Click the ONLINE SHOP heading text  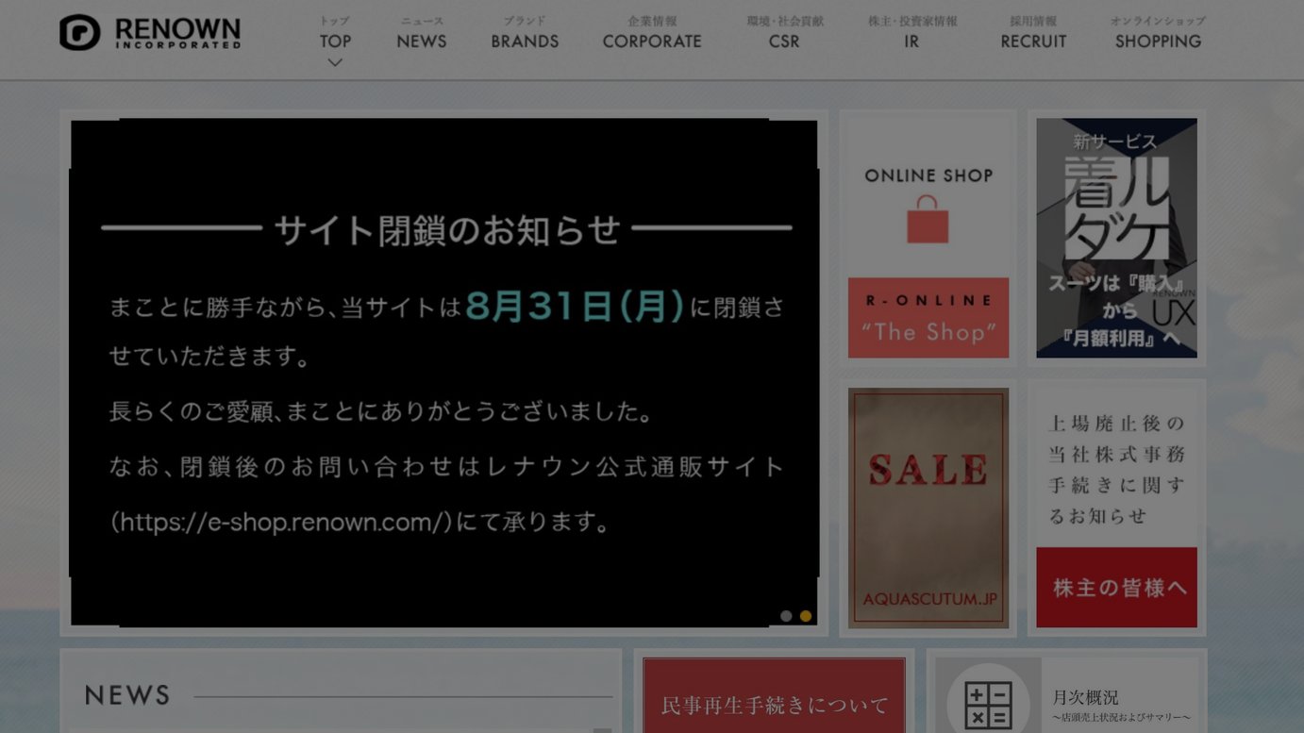click(928, 175)
